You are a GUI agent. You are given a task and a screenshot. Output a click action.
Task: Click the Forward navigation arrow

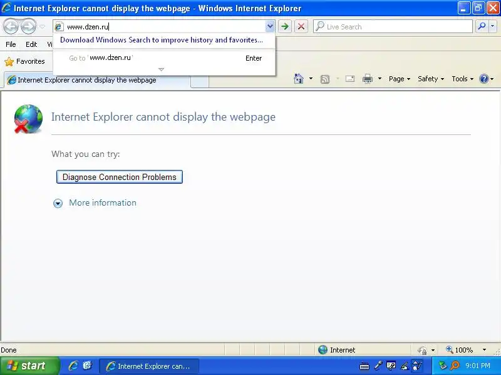click(x=28, y=26)
